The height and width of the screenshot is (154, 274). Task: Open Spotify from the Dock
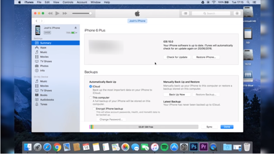tap(164, 147)
